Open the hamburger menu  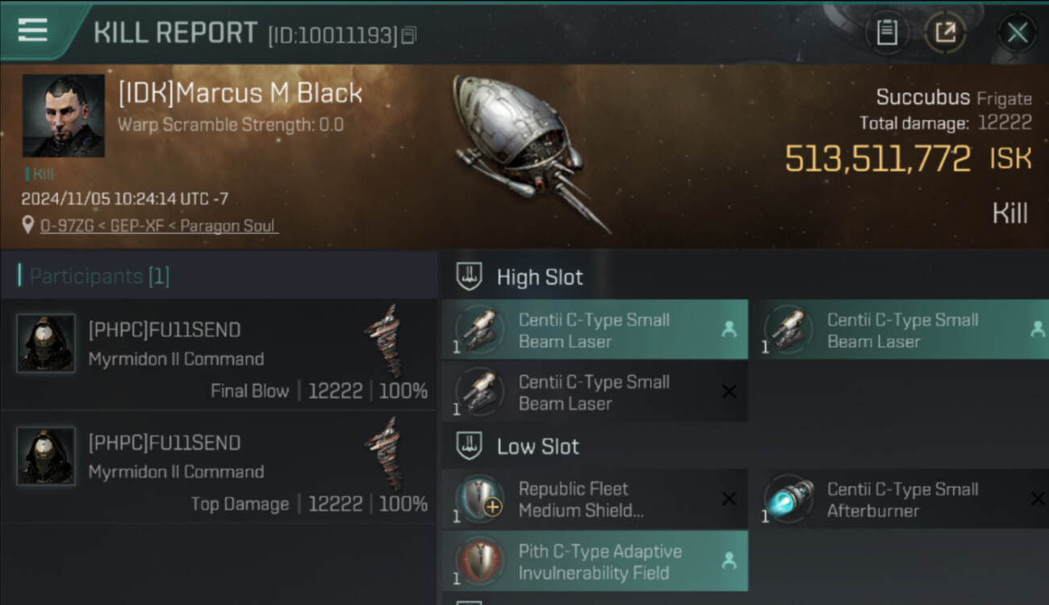click(x=32, y=31)
